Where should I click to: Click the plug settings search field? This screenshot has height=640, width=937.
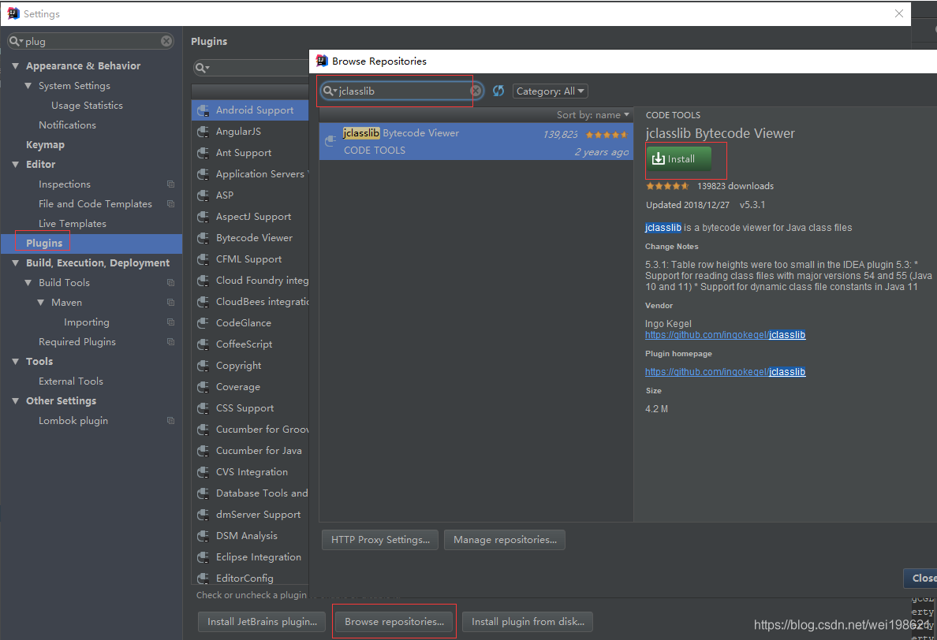(x=91, y=41)
